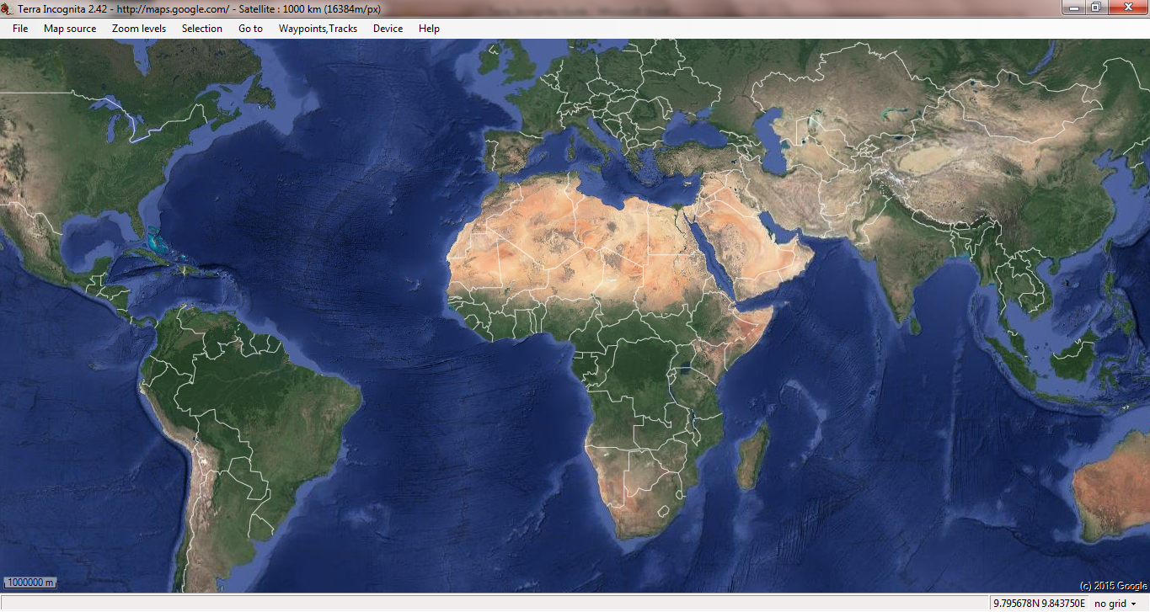Open the File menu
This screenshot has width=1150, height=612.
click(19, 28)
